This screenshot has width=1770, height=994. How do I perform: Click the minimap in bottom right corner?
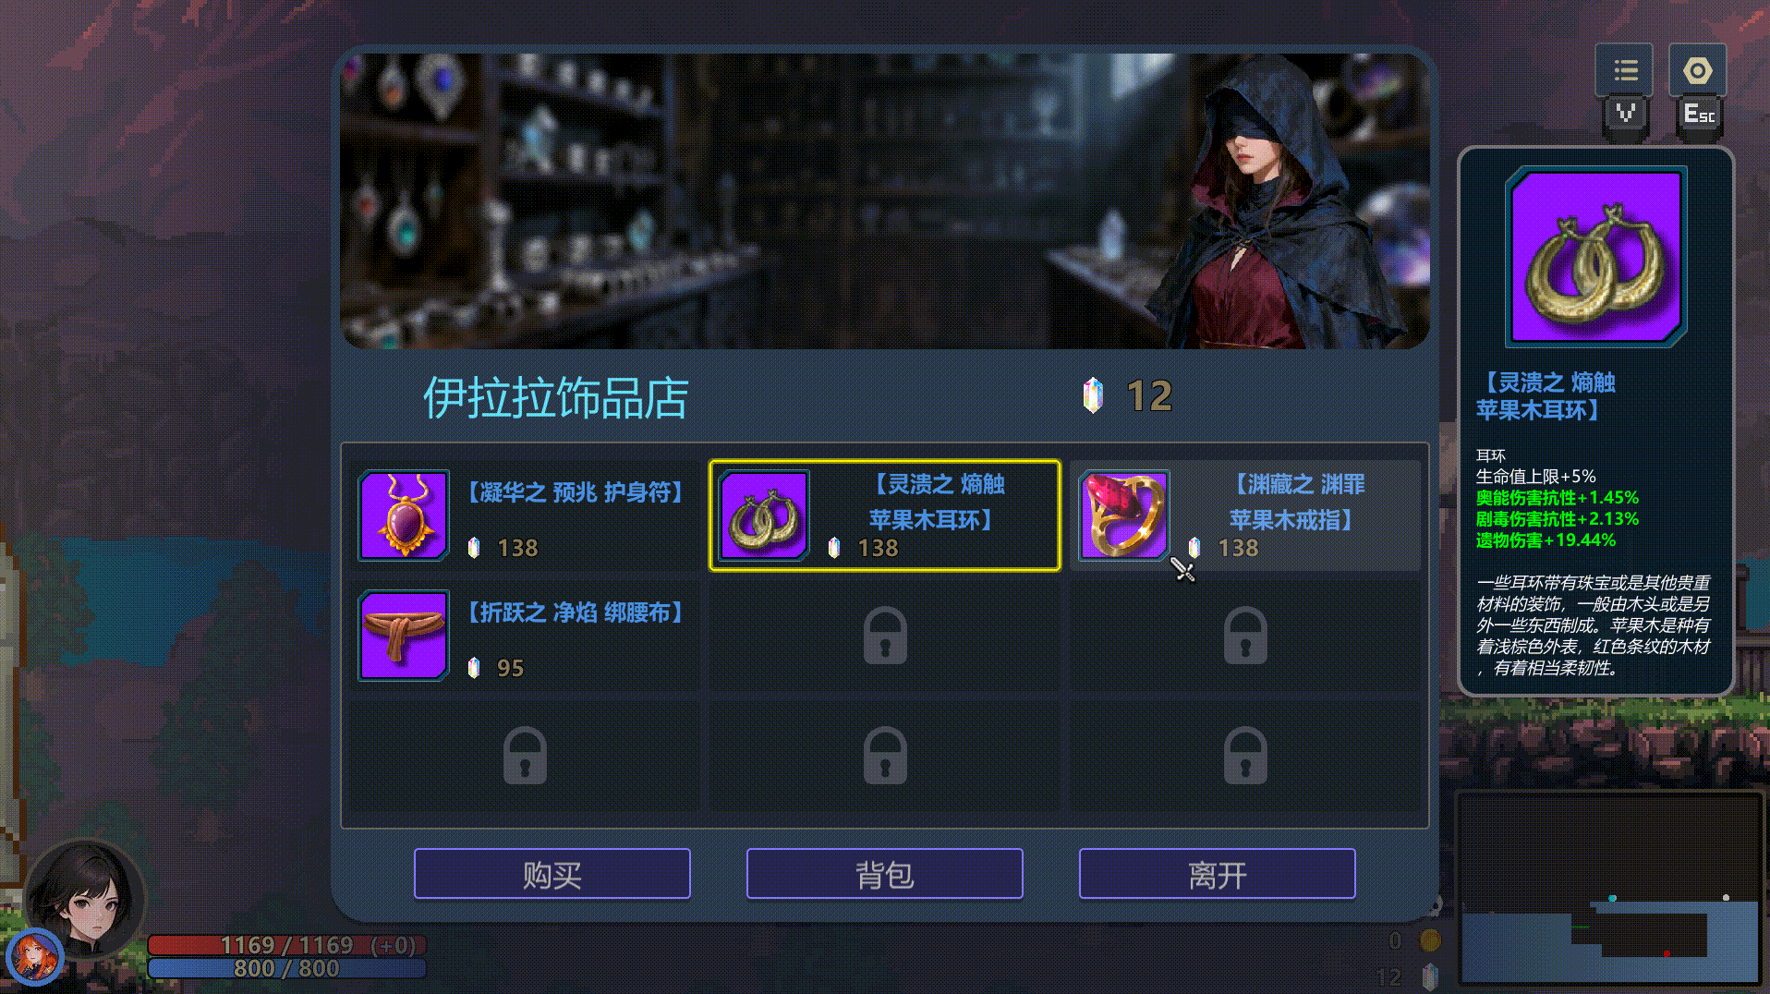coord(1611,889)
